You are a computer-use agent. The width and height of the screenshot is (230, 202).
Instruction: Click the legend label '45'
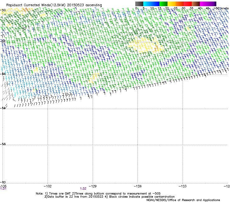[x=207, y=8]
